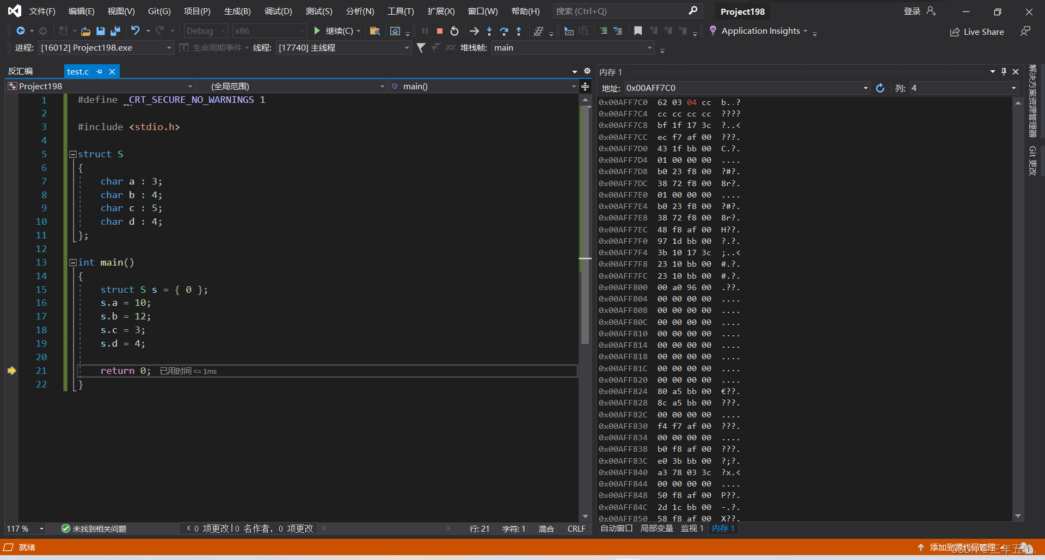Toggle bookmark with the bookmark icon
Viewport: 1045px width, 560px height.
[638, 31]
